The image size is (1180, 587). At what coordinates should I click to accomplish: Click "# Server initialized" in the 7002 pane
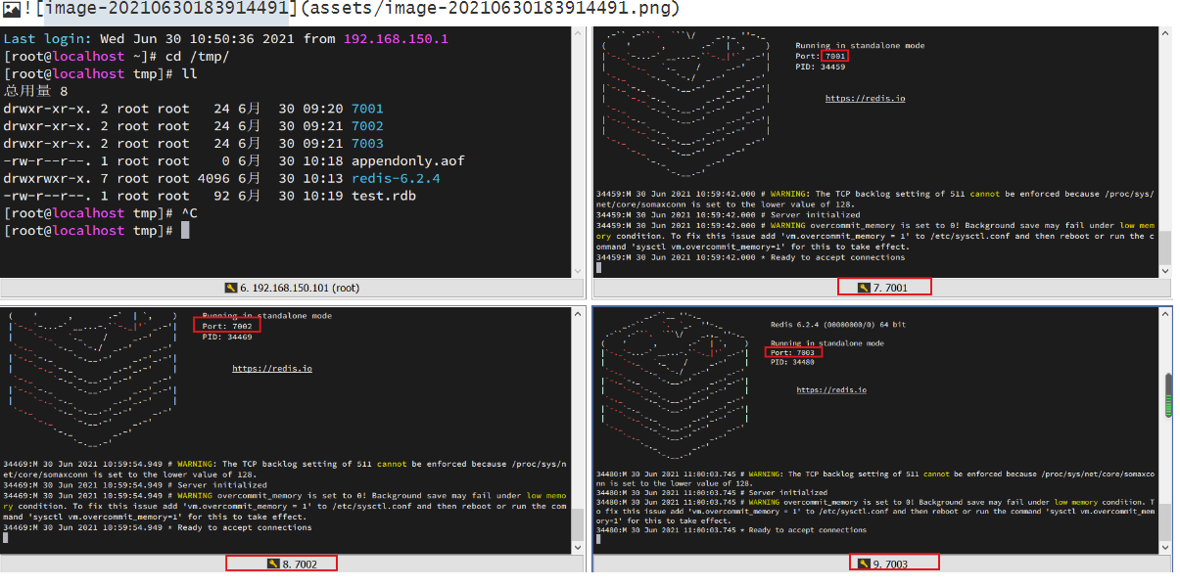point(219,485)
